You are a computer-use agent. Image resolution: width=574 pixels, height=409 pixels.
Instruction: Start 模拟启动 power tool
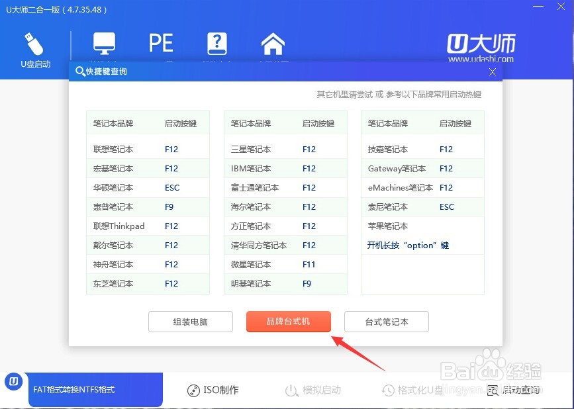coord(313,390)
